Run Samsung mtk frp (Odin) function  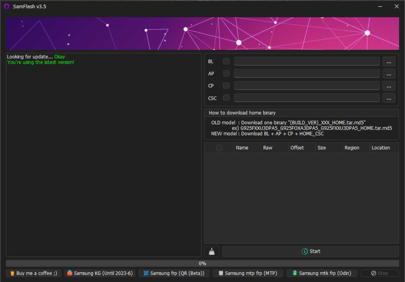tap(322, 273)
